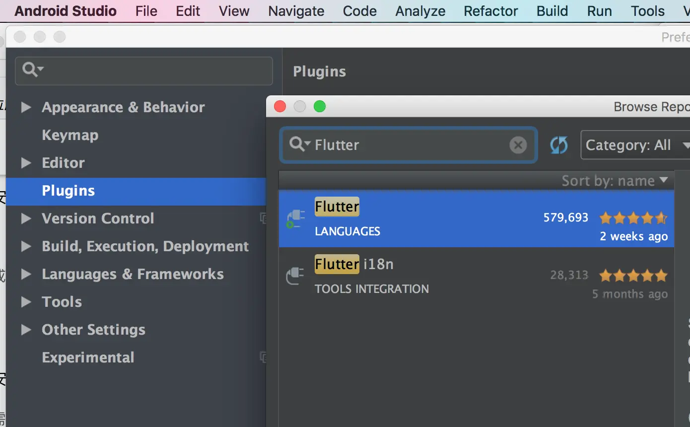This screenshot has width=690, height=427.
Task: Expand Languages & Frameworks section
Action: tap(26, 274)
